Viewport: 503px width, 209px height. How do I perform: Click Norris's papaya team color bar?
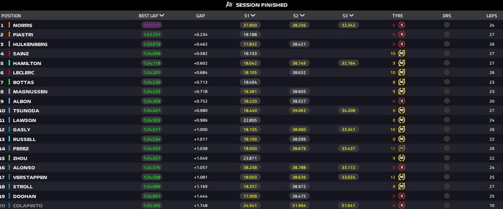pos(9,25)
